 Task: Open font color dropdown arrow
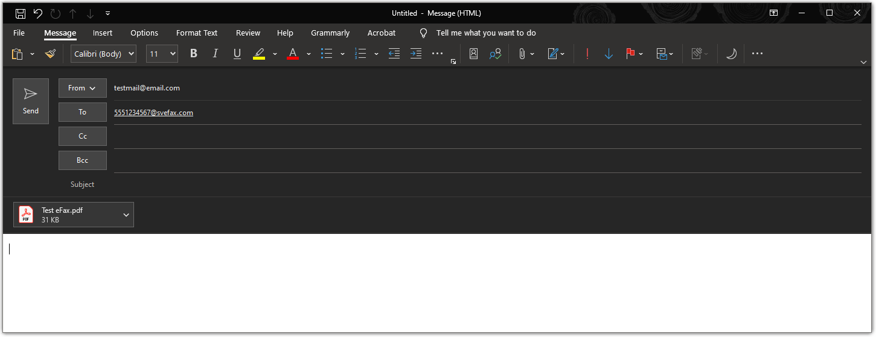click(x=309, y=54)
